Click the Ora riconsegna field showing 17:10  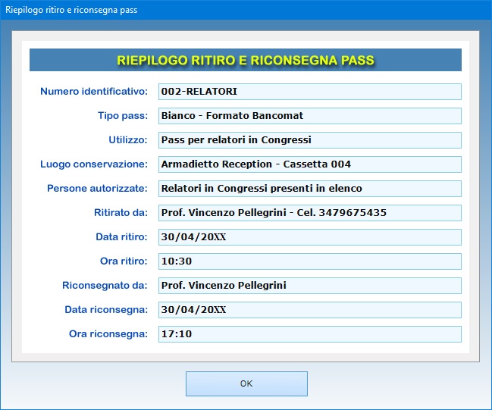coord(309,334)
